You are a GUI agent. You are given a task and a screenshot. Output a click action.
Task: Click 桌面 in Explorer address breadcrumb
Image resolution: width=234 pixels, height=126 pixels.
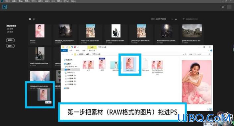[x=88, y=54]
